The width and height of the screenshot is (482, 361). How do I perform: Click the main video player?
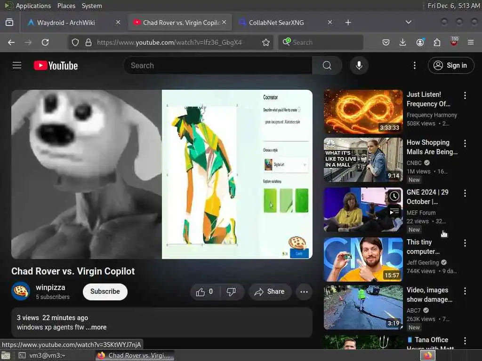point(162,174)
